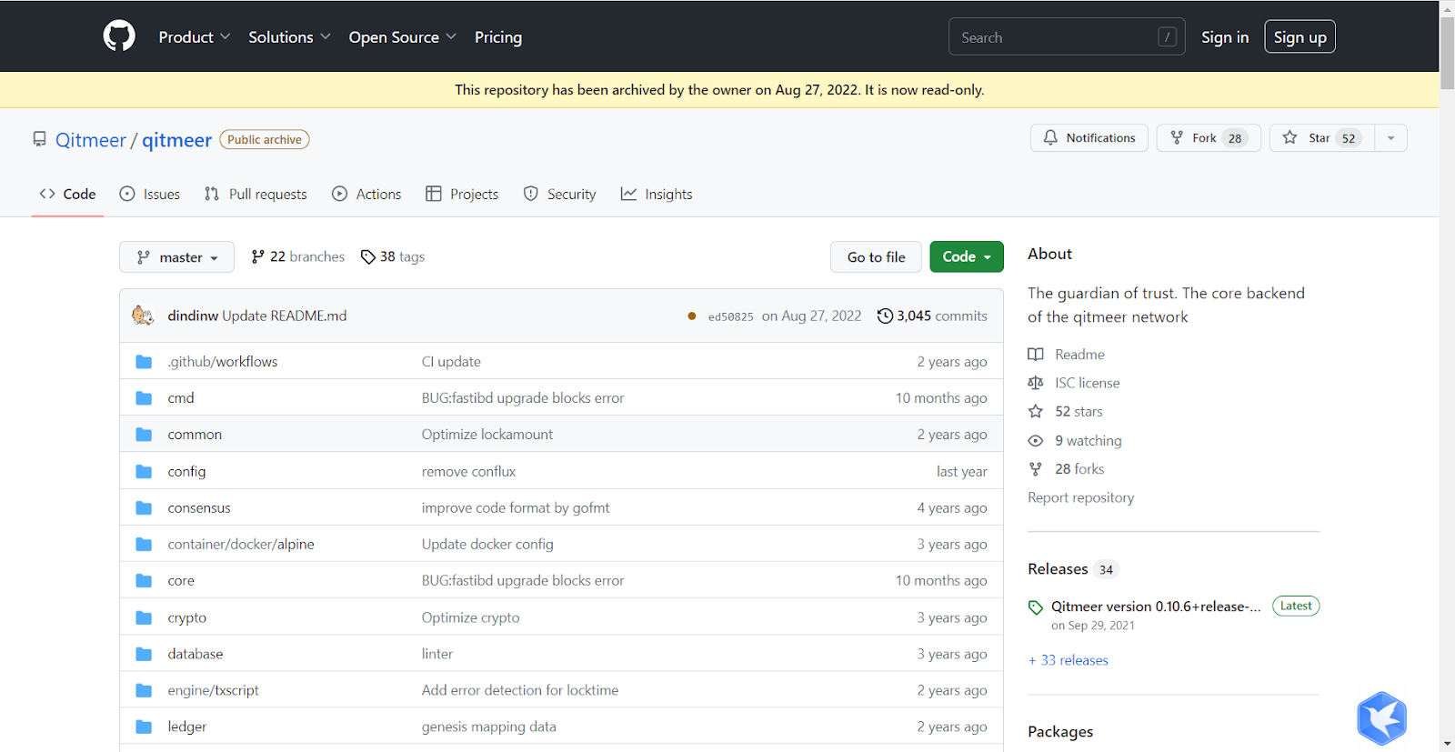The width and height of the screenshot is (1455, 752).
Task: Click the commit status dot beside ed50825
Action: pos(692,316)
